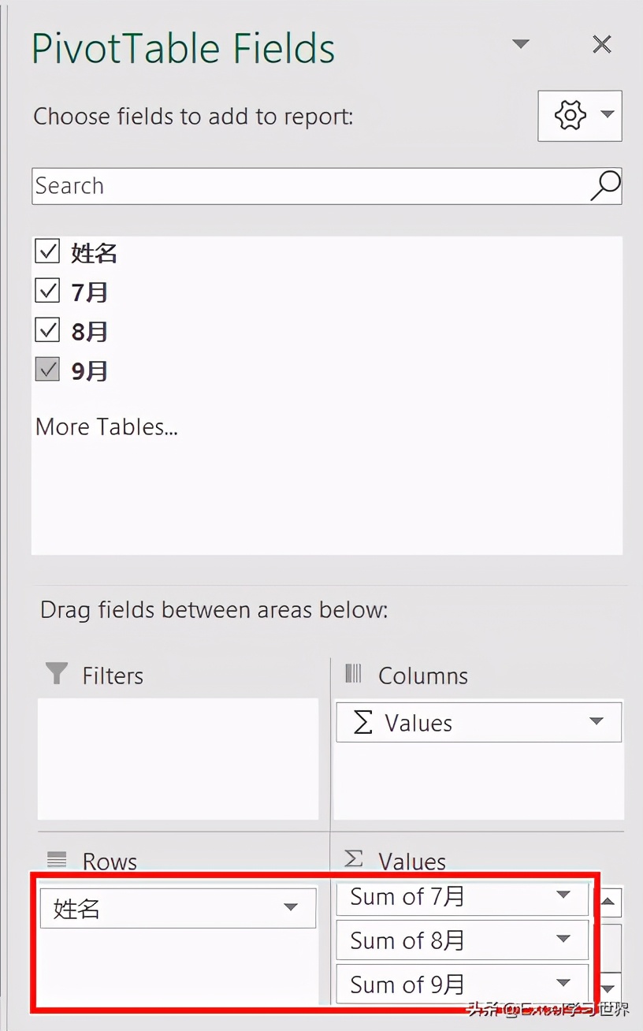Toggle the 8月 field checkbox
The image size is (643, 1031).
point(47,330)
